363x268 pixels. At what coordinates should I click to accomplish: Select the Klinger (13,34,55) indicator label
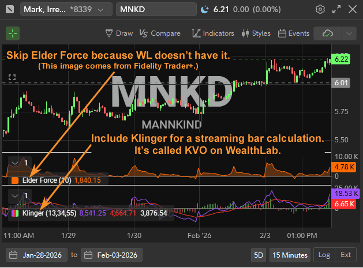49,213
